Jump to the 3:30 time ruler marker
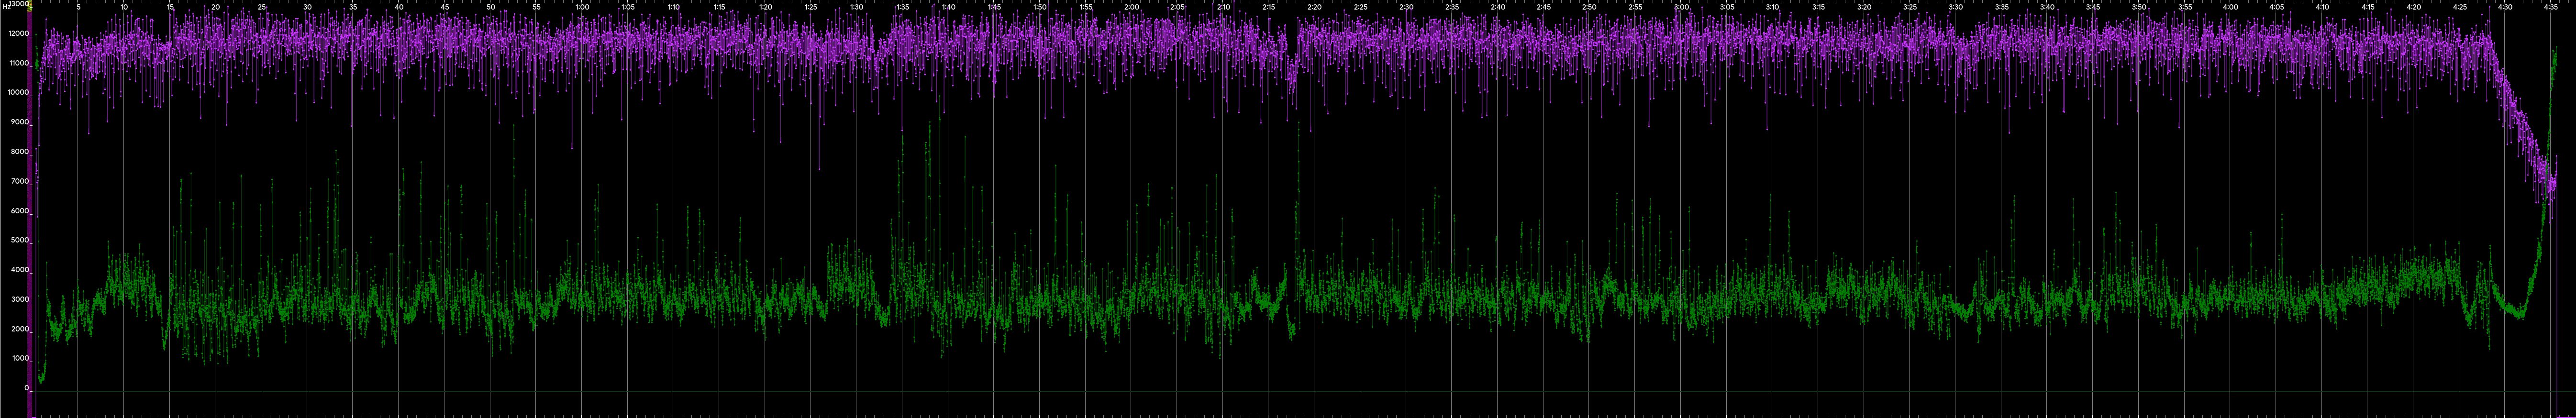 tap(1956, 7)
